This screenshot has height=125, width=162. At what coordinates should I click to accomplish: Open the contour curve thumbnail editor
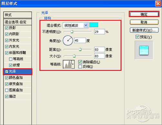67,64
